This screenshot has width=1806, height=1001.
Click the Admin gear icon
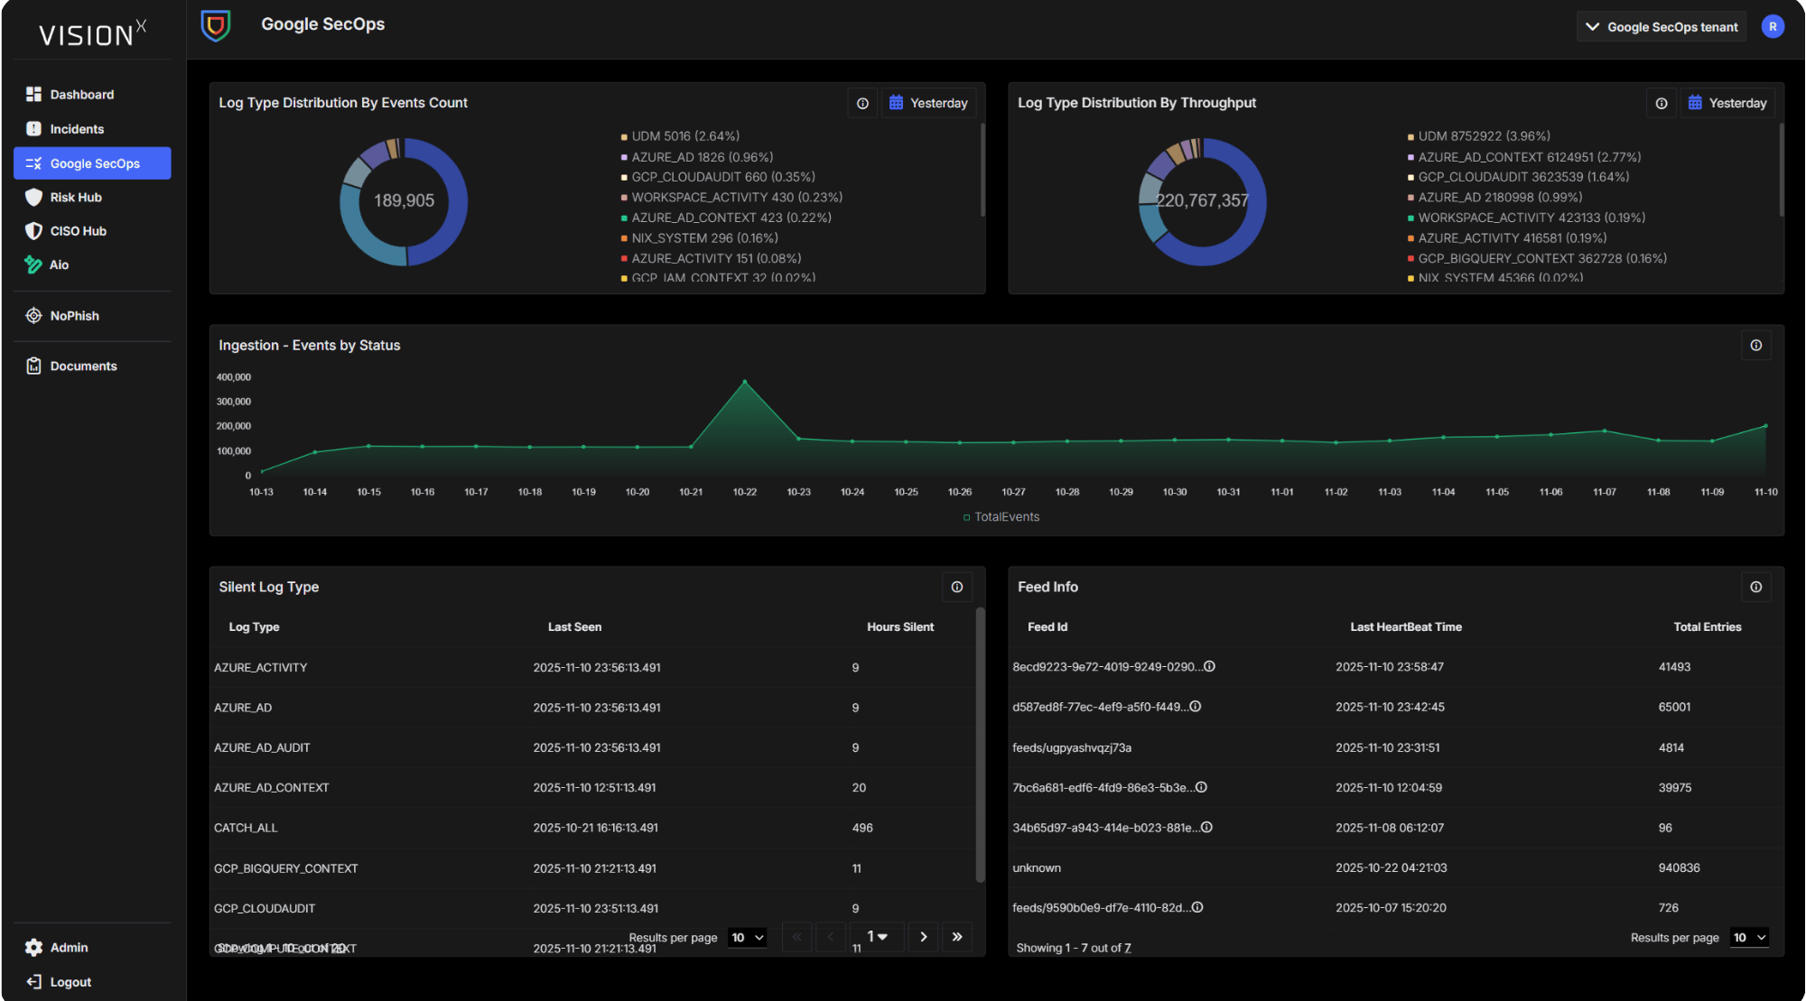[x=33, y=948]
